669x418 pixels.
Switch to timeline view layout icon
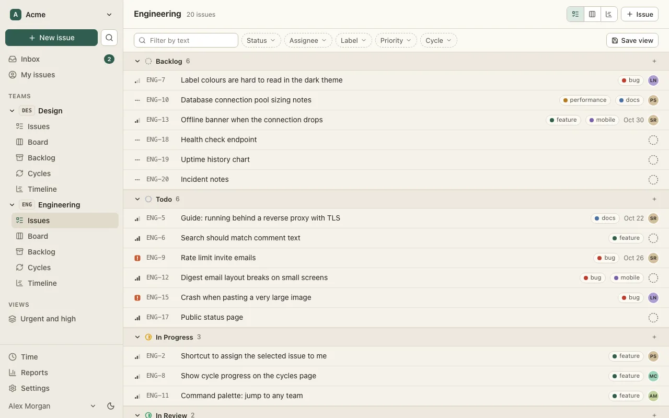pyautogui.click(x=609, y=14)
